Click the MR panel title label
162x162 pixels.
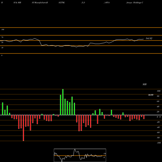click(145, 84)
